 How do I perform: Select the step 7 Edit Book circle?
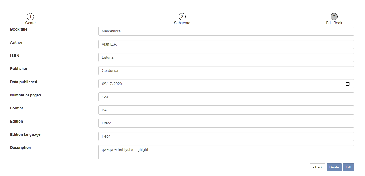coord(334,17)
